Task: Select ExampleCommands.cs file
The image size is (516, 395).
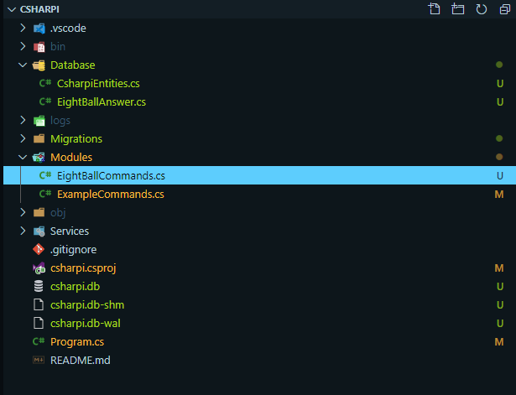Action: 110,195
